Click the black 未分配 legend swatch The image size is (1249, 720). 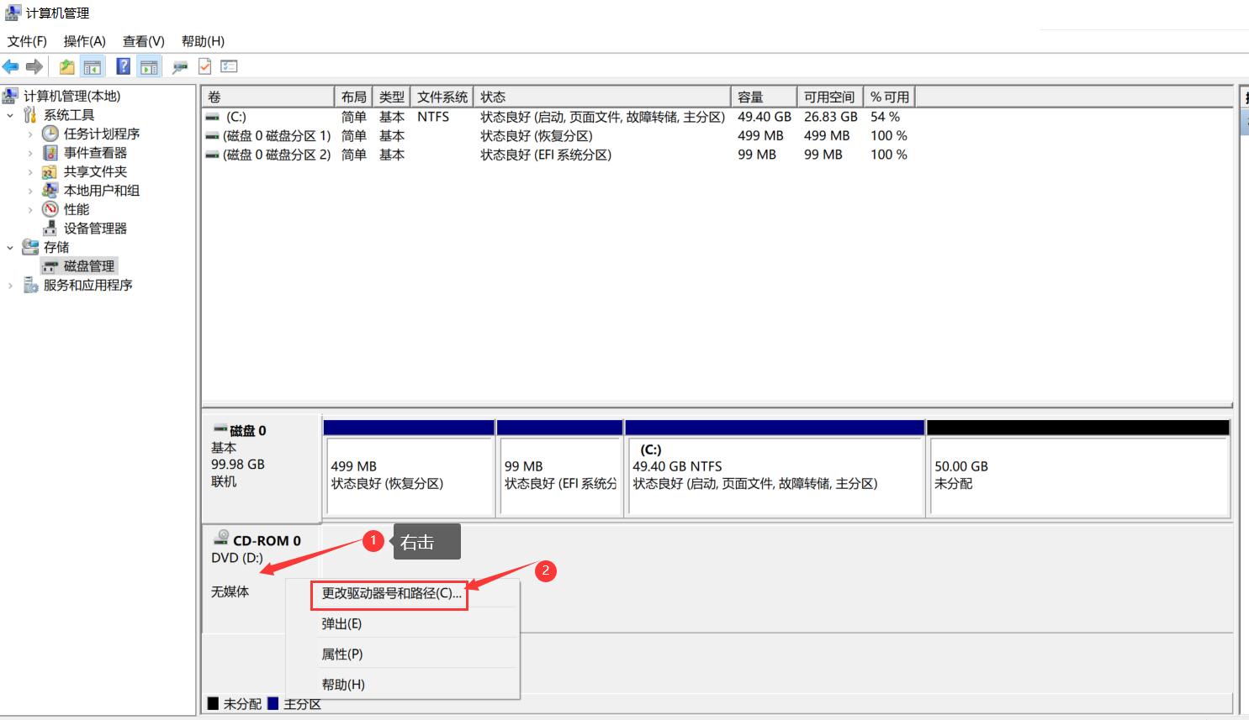213,704
